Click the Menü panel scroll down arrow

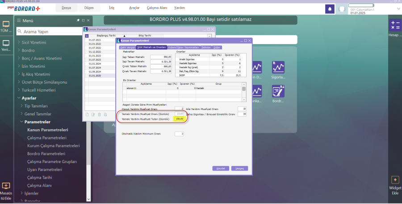click(88, 199)
